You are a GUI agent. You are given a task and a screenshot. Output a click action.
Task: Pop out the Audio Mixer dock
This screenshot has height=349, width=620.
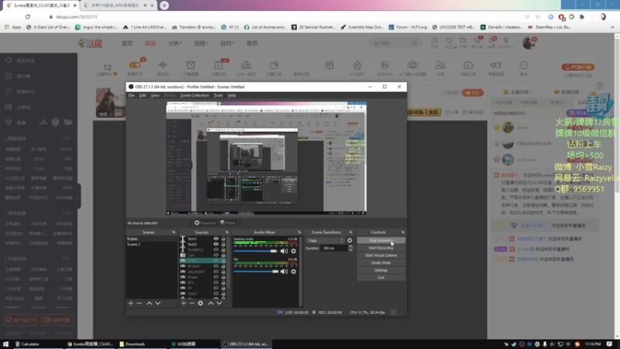[299, 232]
